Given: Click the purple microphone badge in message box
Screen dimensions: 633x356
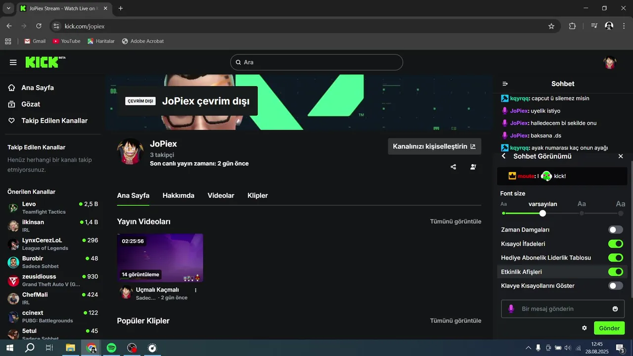Looking at the screenshot, I should click(511, 309).
